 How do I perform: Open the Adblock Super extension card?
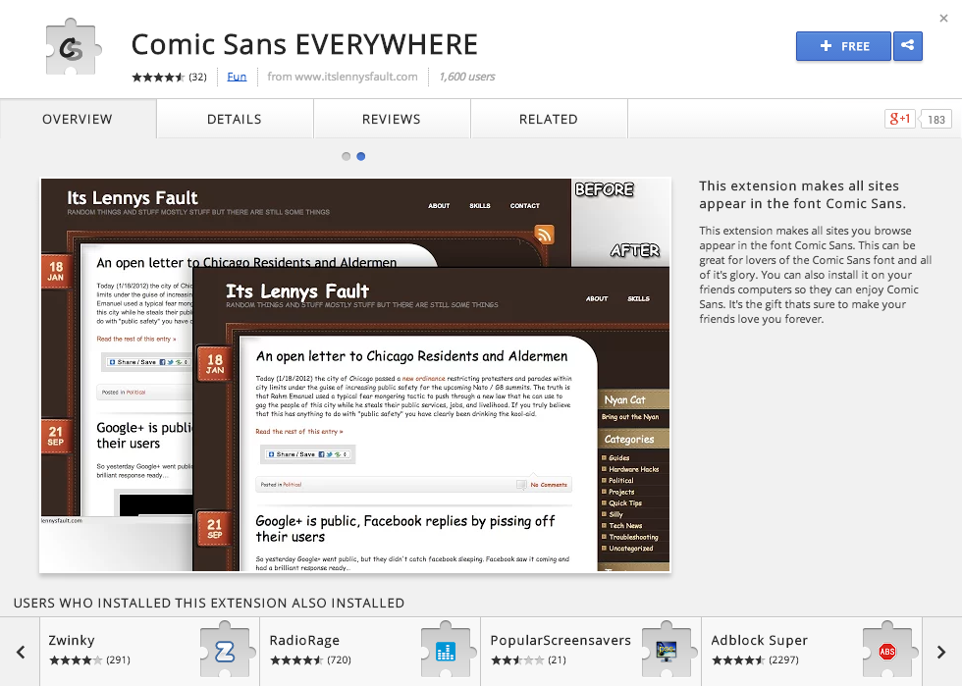click(813, 652)
